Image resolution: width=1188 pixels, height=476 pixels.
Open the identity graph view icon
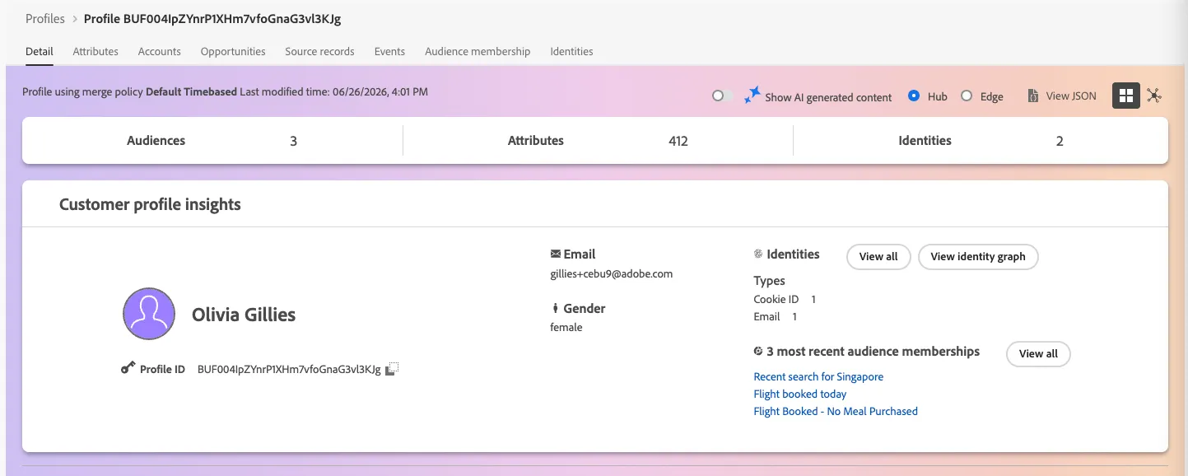[x=1154, y=96]
